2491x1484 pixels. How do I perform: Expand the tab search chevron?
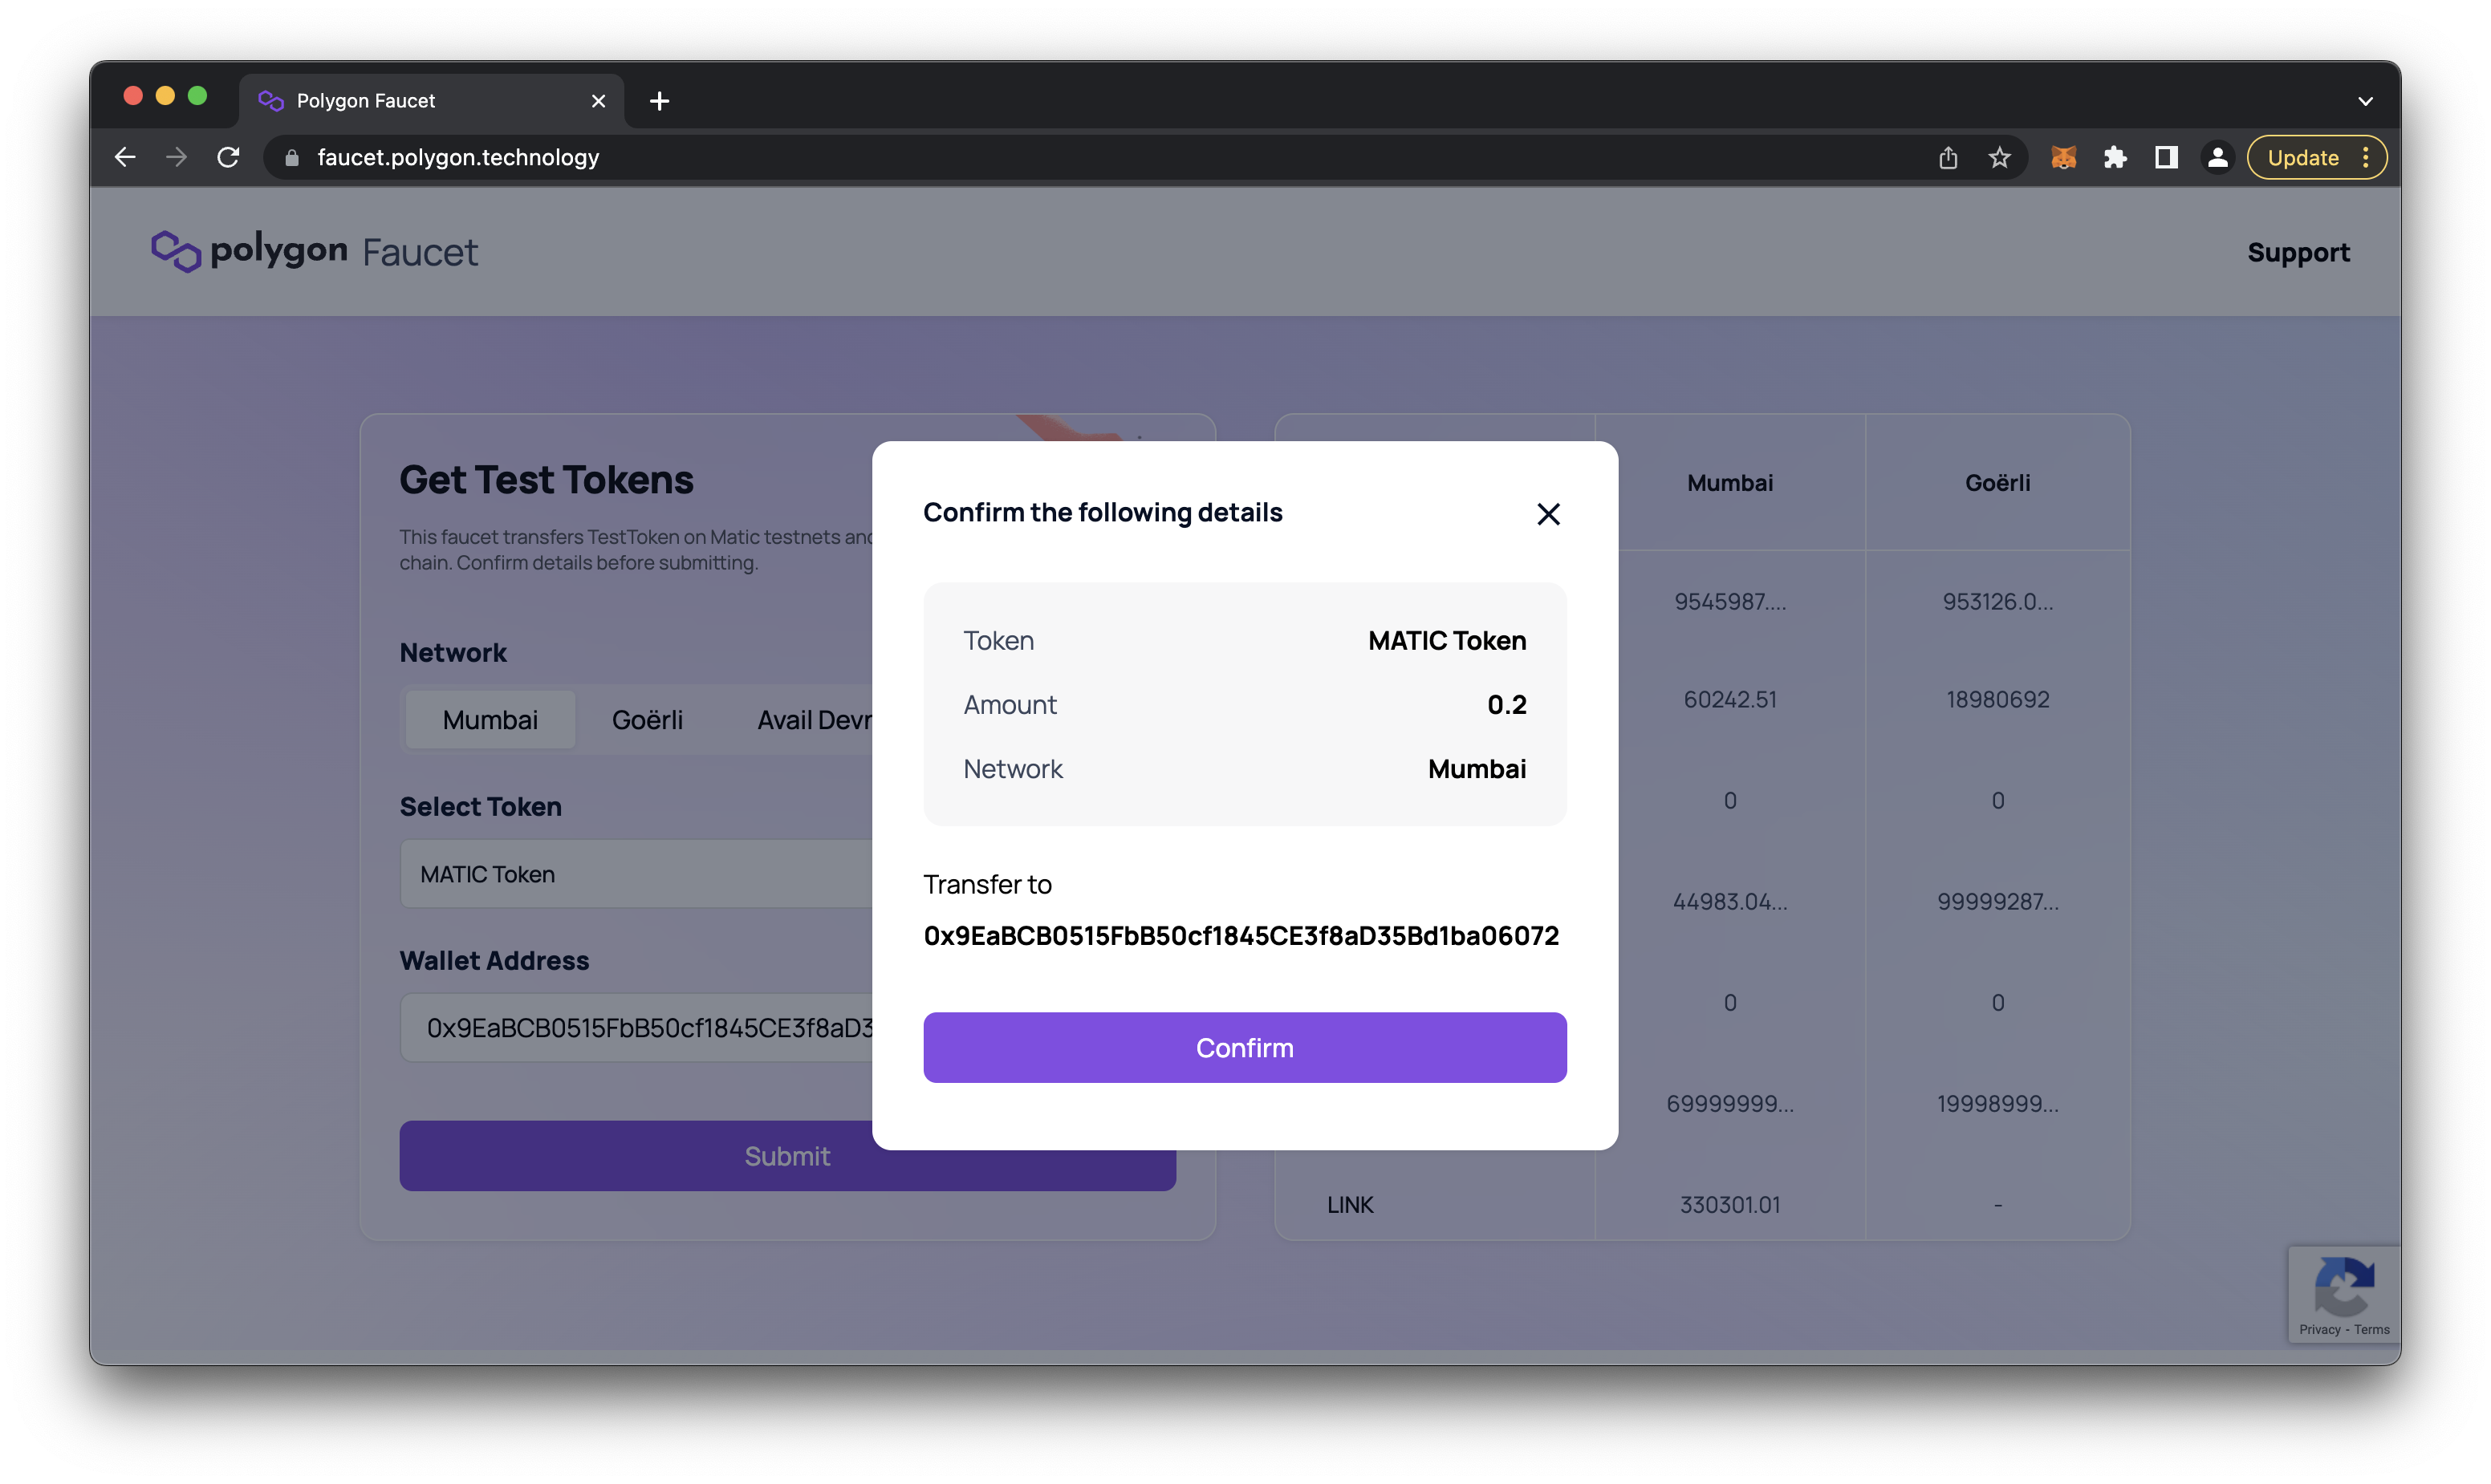coord(2365,101)
